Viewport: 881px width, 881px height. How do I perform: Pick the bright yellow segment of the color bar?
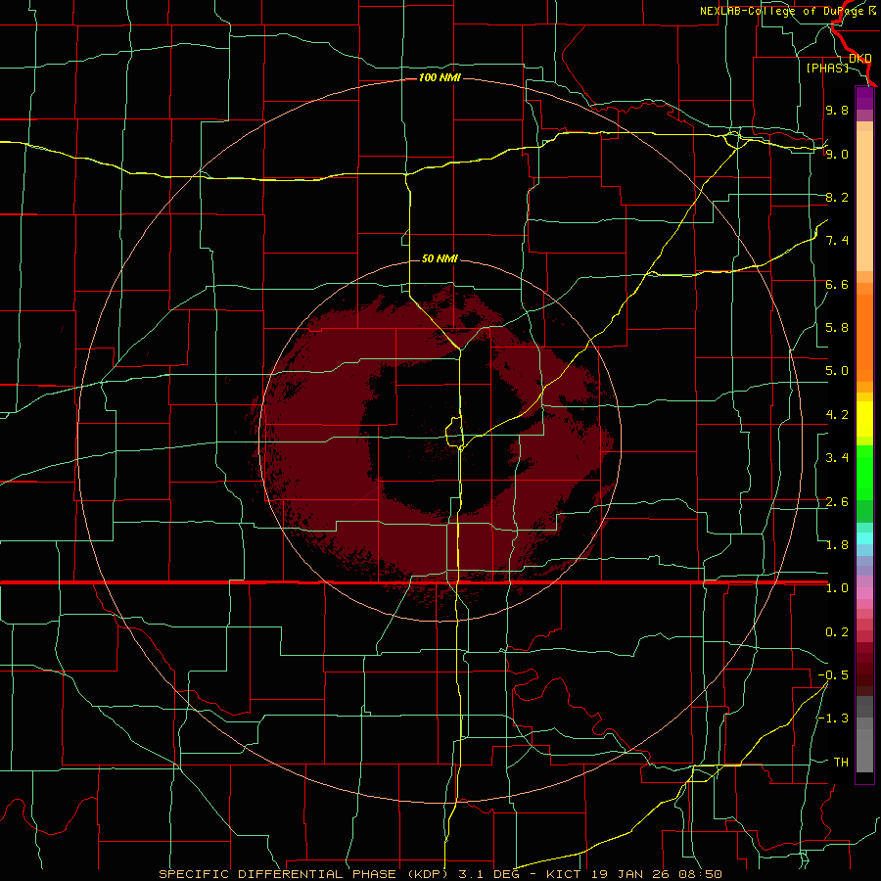864,419
